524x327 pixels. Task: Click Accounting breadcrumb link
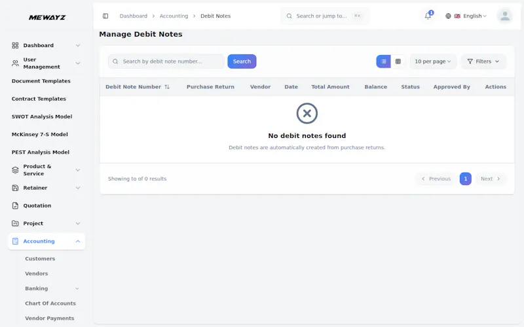pos(174,16)
